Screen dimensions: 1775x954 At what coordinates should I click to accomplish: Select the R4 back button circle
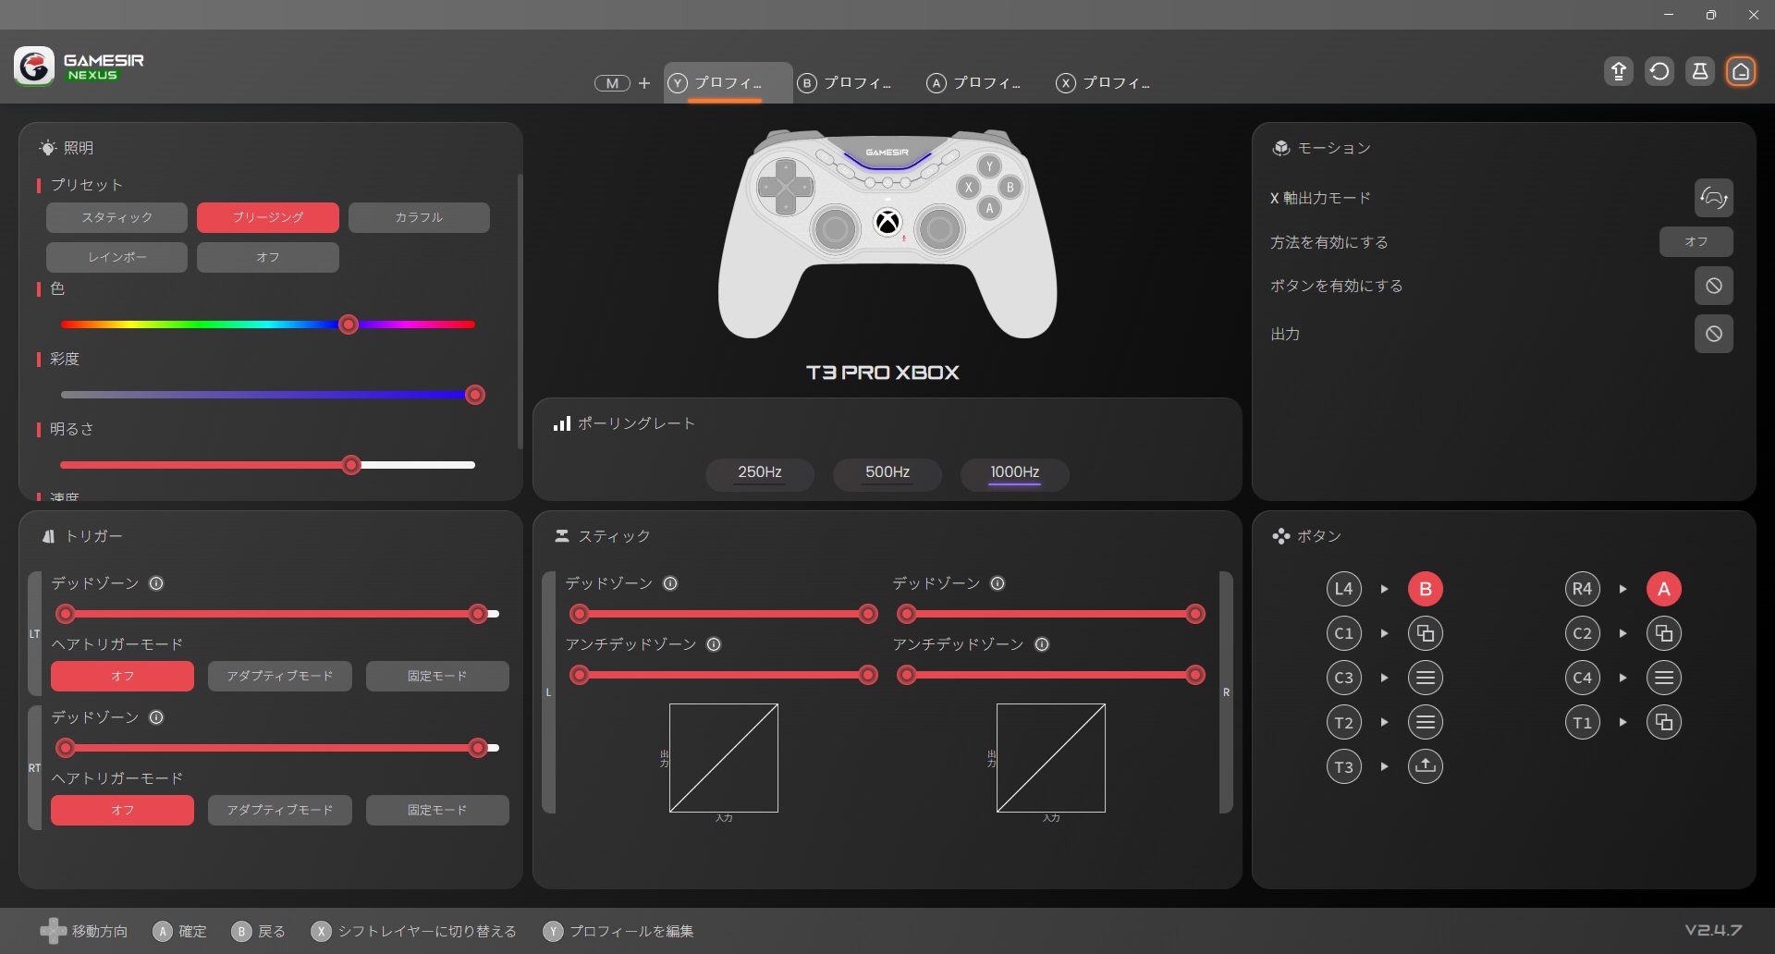click(1583, 589)
